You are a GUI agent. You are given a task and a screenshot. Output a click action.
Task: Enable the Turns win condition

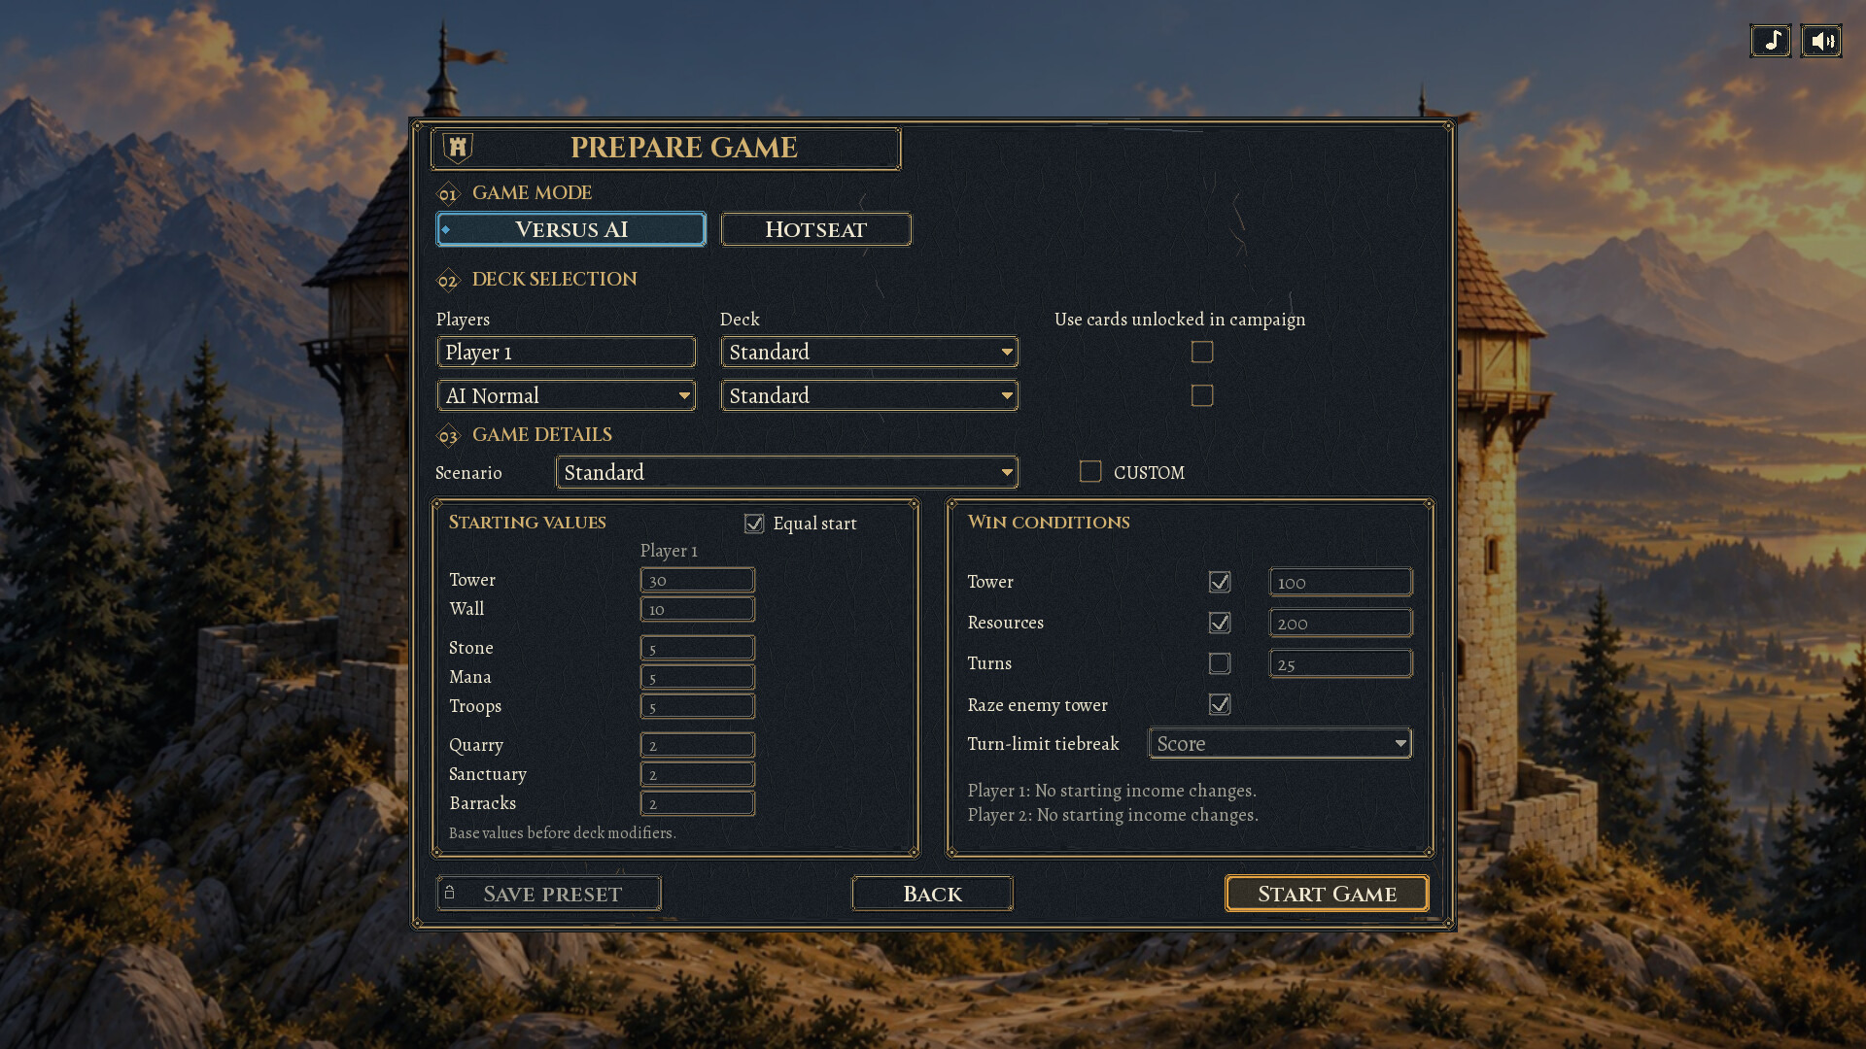[1220, 663]
